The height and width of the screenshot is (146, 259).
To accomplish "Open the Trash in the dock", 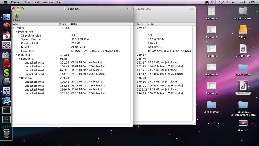I will click(6, 133).
